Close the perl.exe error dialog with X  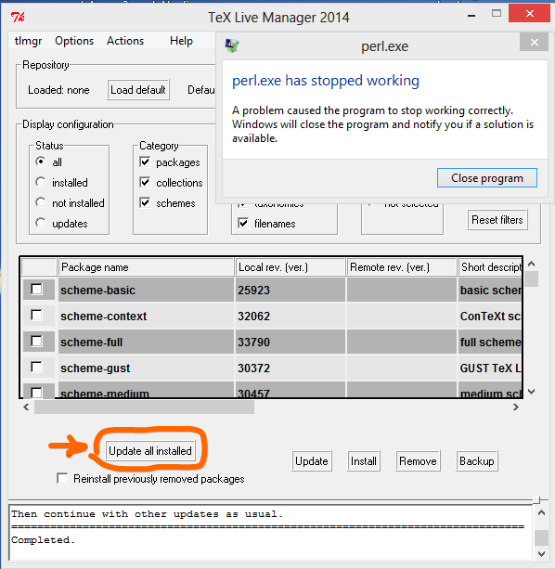534,42
